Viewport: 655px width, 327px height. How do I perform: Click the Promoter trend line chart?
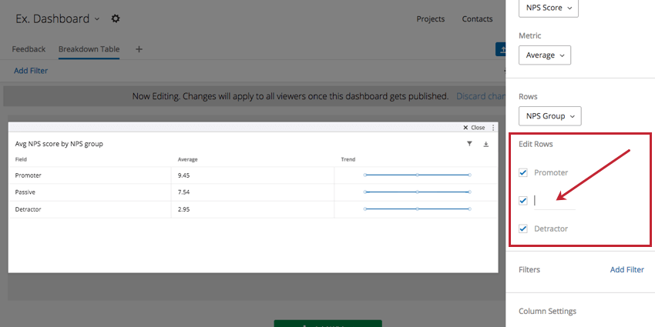pyautogui.click(x=418, y=175)
